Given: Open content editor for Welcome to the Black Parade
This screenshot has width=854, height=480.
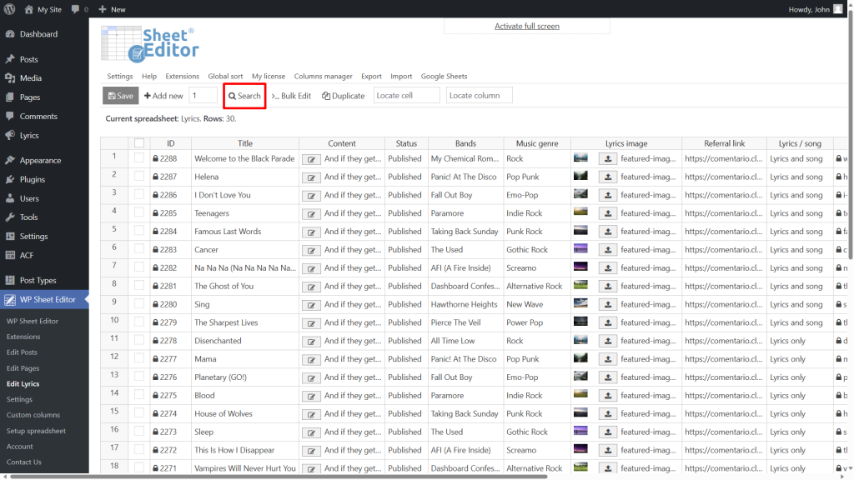Looking at the screenshot, I should [311, 159].
